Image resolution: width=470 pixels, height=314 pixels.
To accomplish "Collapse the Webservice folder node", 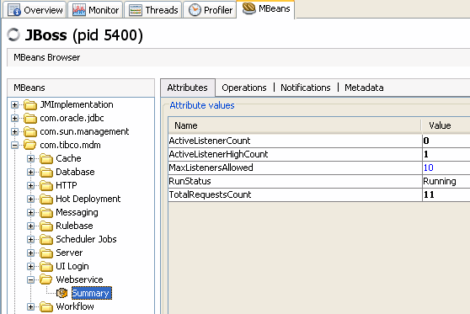I will [30, 279].
